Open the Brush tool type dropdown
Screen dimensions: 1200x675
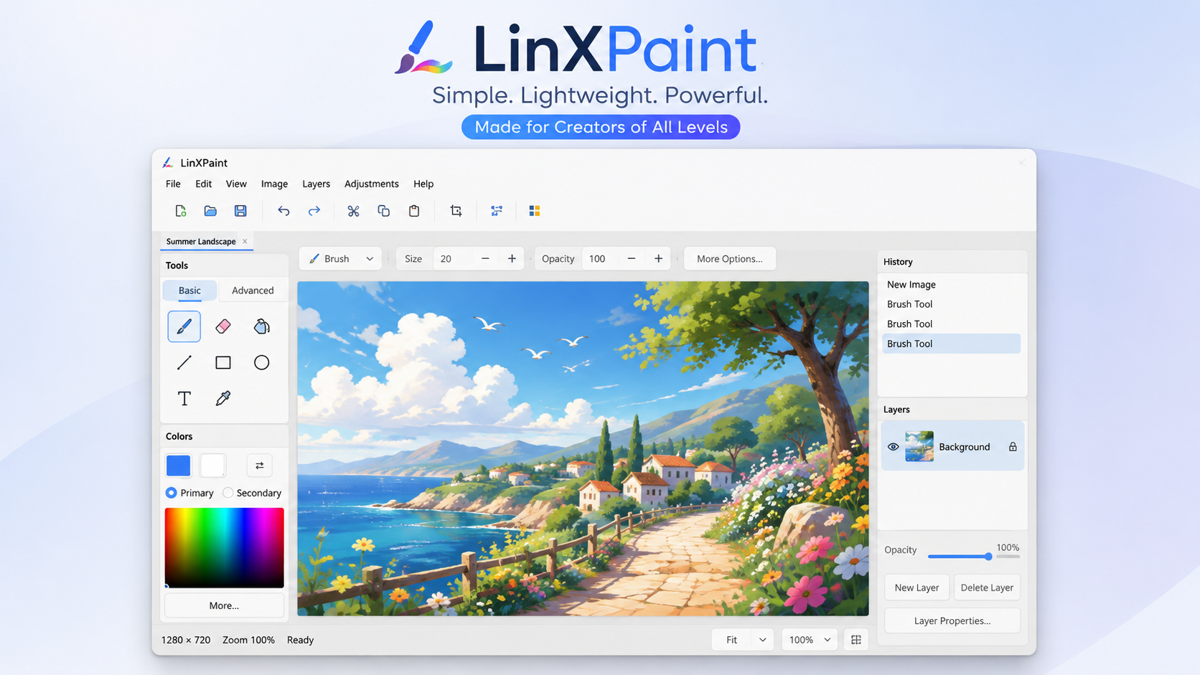tap(340, 259)
